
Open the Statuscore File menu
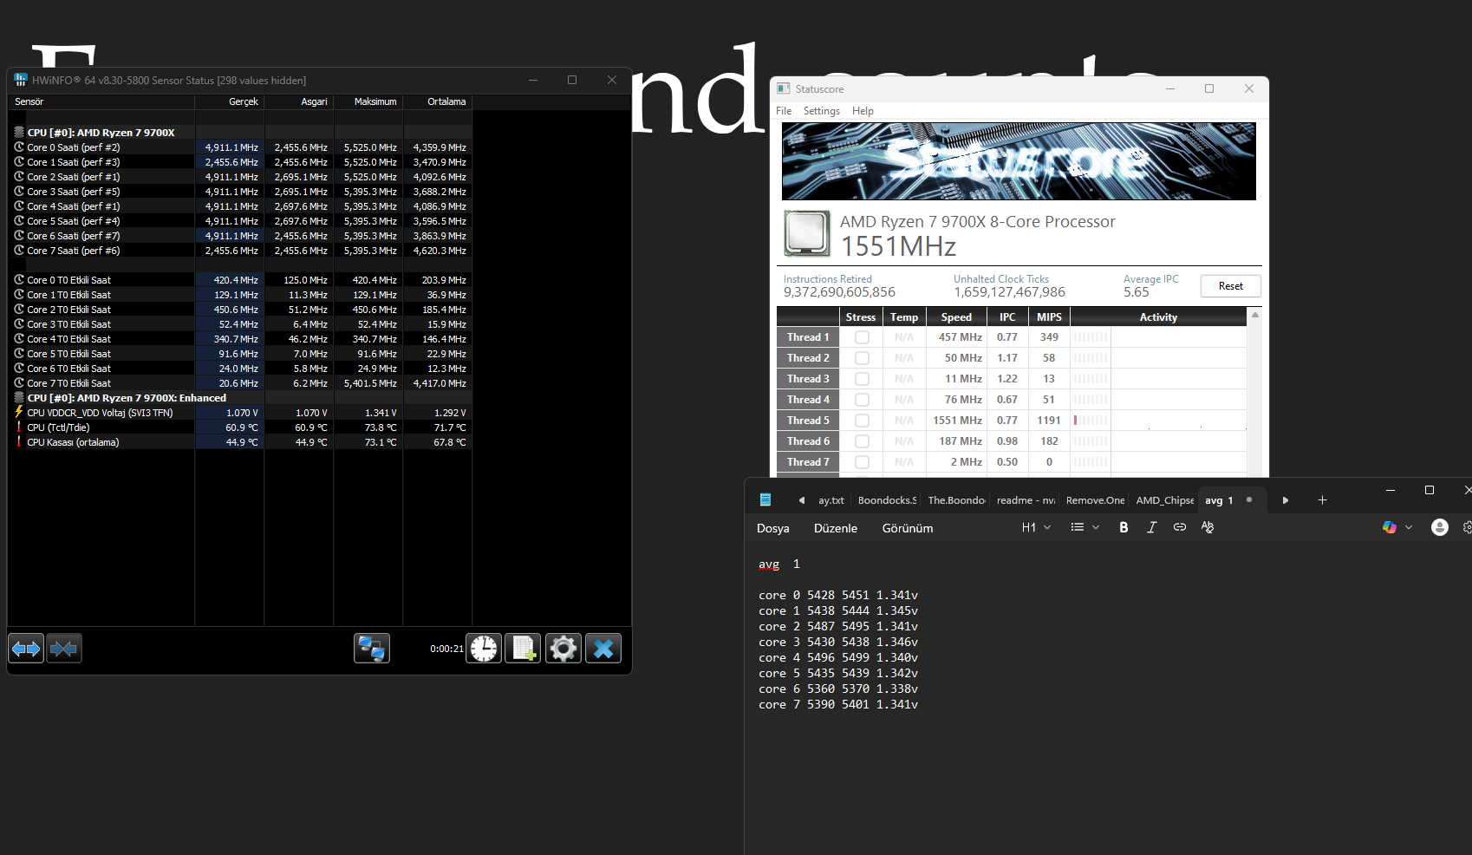(x=784, y=111)
